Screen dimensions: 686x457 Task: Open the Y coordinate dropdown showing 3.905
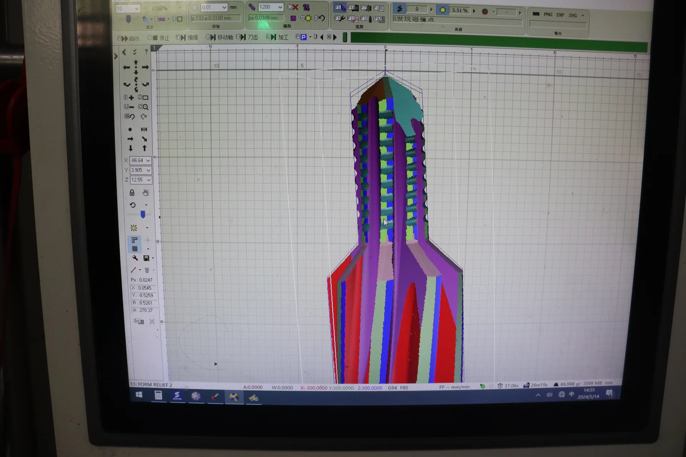point(148,170)
